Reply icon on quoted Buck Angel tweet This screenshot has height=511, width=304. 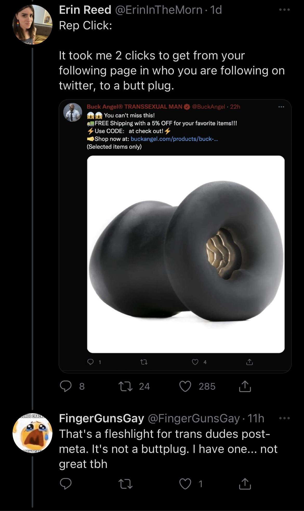[x=90, y=362]
